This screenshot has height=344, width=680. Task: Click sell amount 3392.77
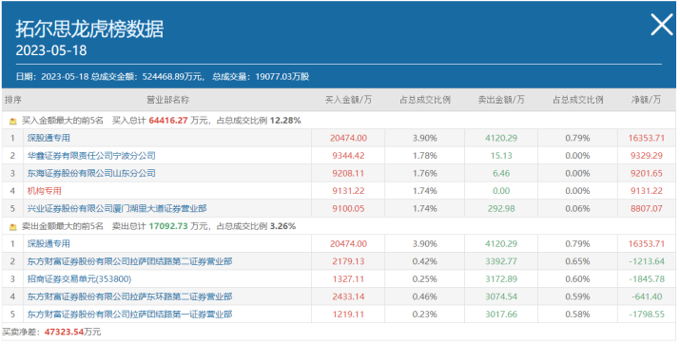tap(501, 261)
